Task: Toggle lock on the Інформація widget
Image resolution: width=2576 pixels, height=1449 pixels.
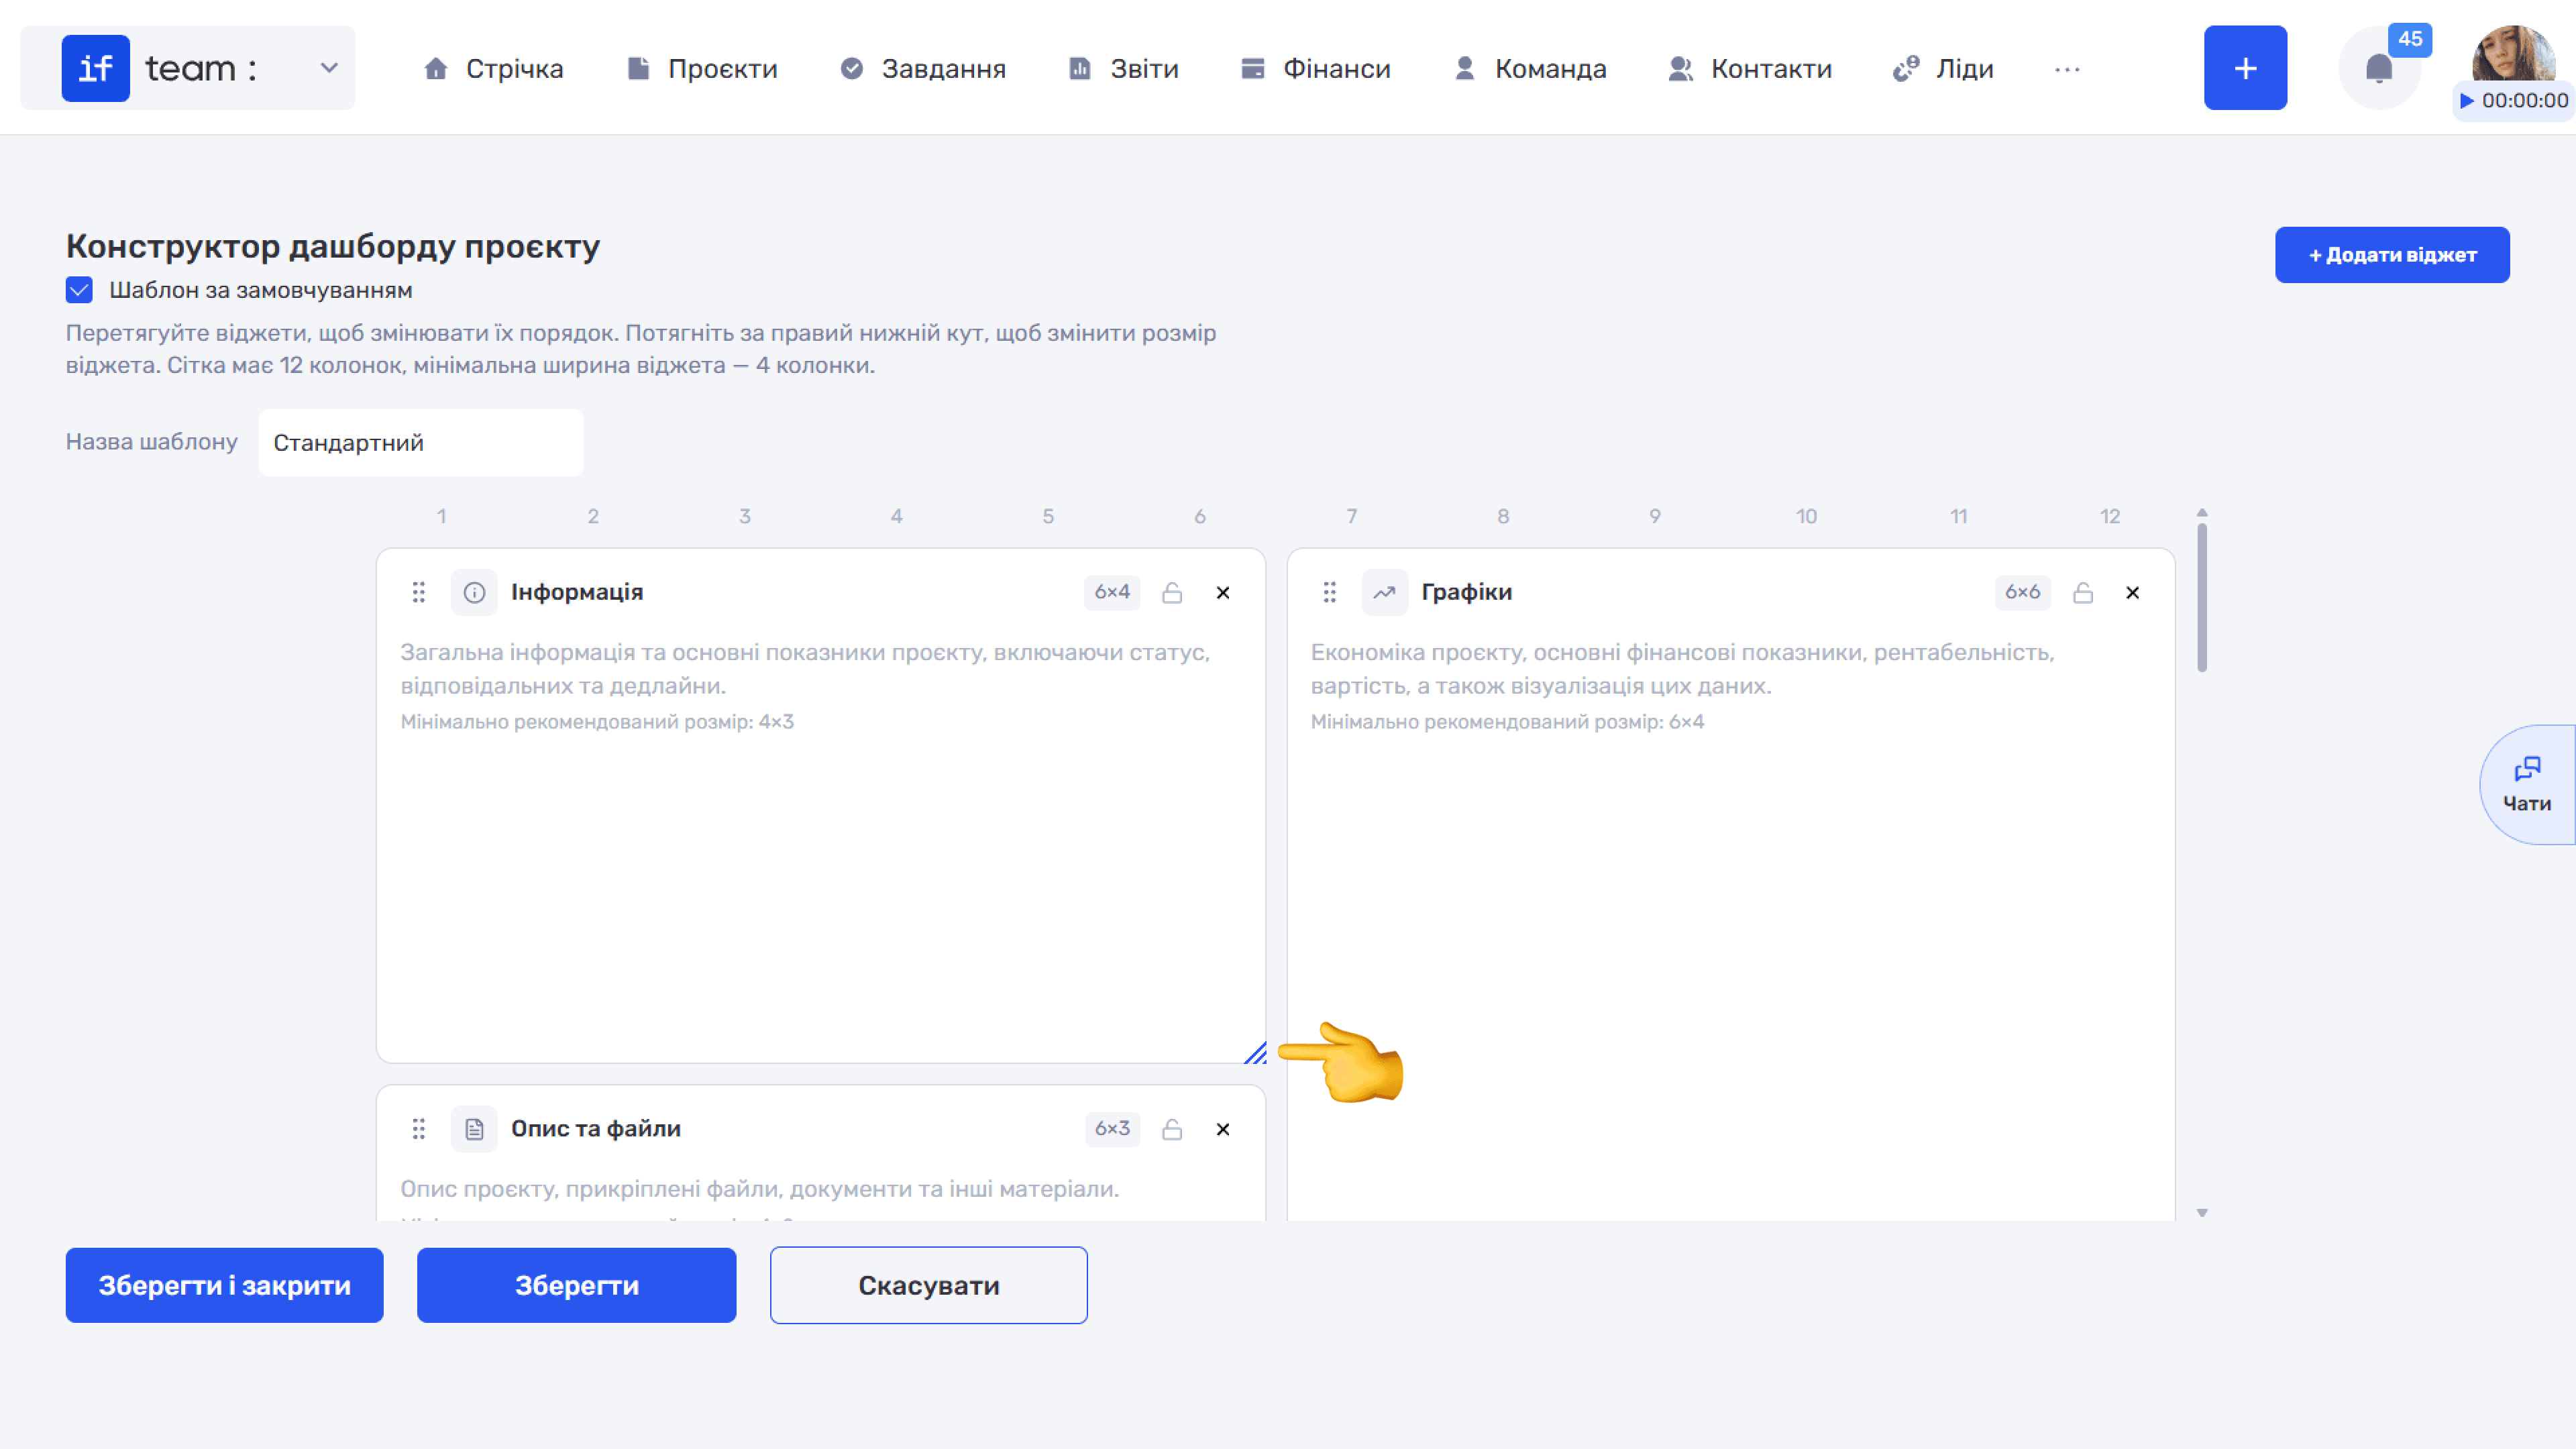Action: coord(1172,593)
